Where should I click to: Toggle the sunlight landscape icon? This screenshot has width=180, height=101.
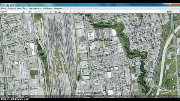[59, 12]
